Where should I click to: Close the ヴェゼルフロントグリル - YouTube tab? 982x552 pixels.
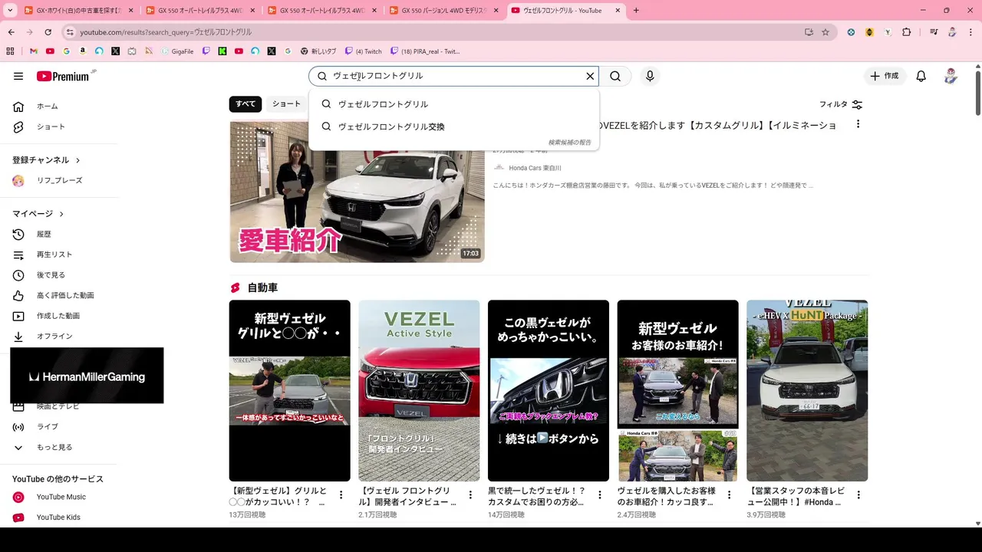coord(618,11)
